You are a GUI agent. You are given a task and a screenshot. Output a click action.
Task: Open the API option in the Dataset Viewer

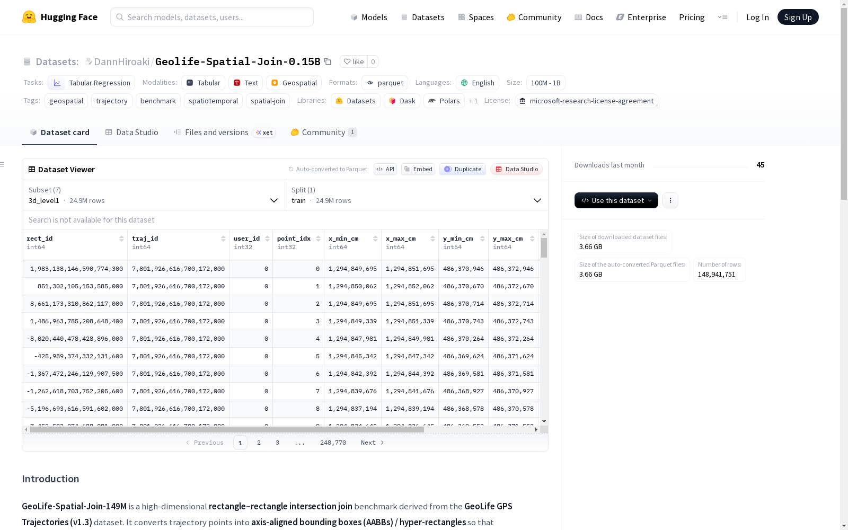(x=385, y=169)
